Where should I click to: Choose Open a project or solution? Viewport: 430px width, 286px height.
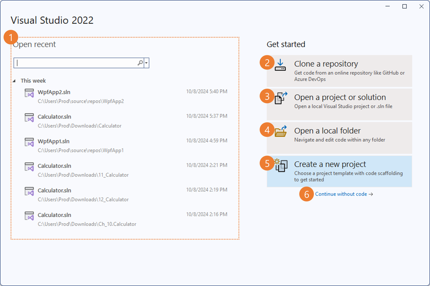[x=339, y=104]
